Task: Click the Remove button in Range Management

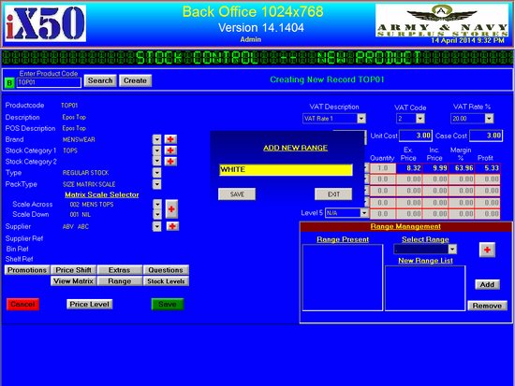Action: (x=487, y=306)
